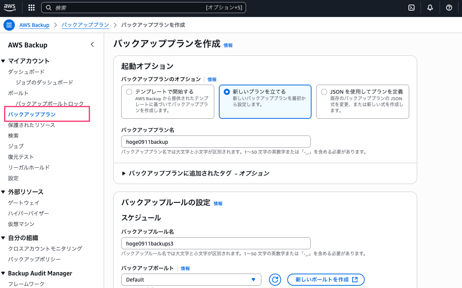The width and height of the screenshot is (462, 288).
Task: Click 情報 link beside バックアップルールの設定
Action: click(x=218, y=203)
